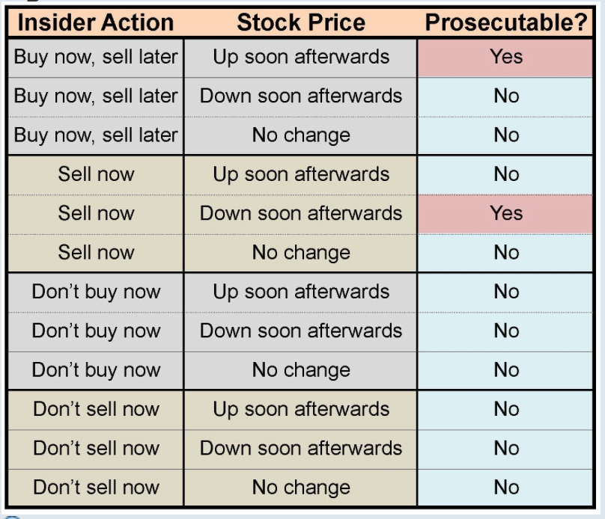Screen dimensions: 605x519
Task: Select "Down soon afterwards" beside Buy now, sell later
Action: coord(301,96)
